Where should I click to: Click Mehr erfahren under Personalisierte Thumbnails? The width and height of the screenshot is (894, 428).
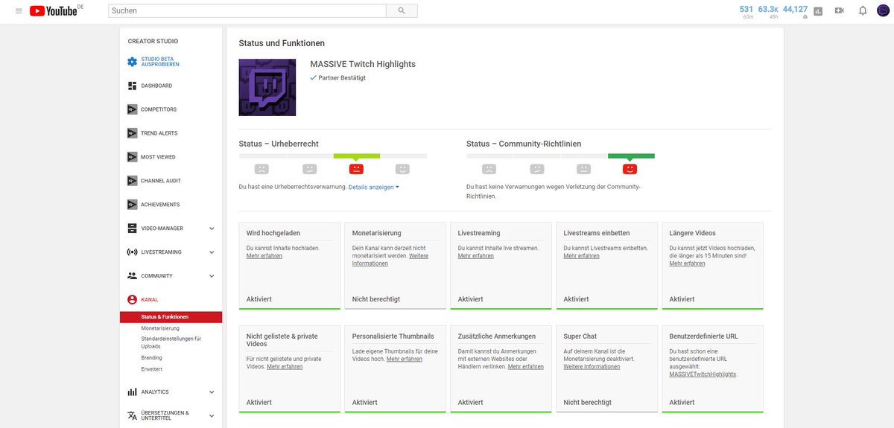[x=405, y=359]
